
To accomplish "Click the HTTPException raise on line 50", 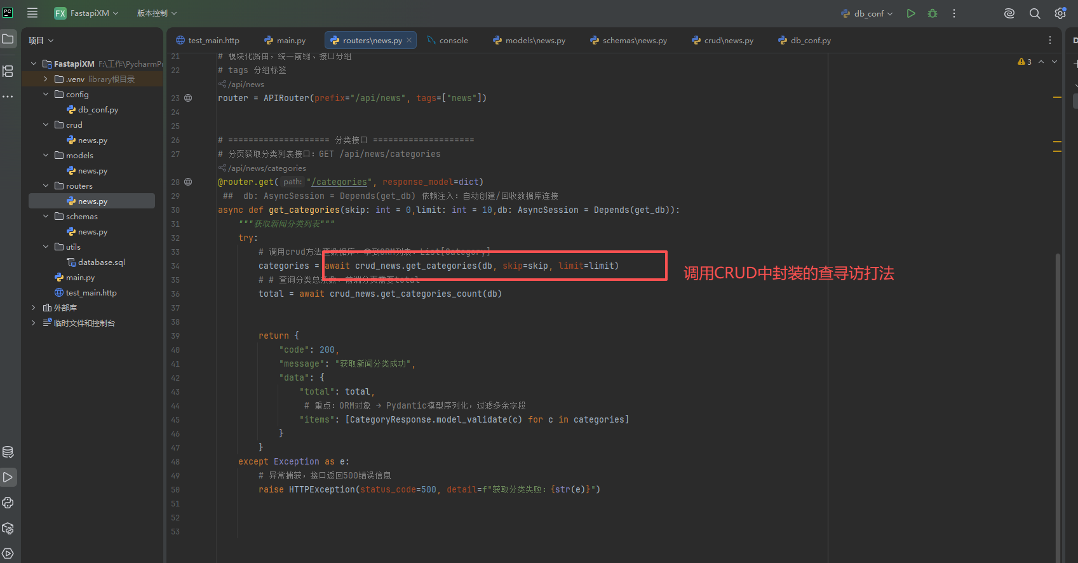I will pyautogui.click(x=322, y=489).
